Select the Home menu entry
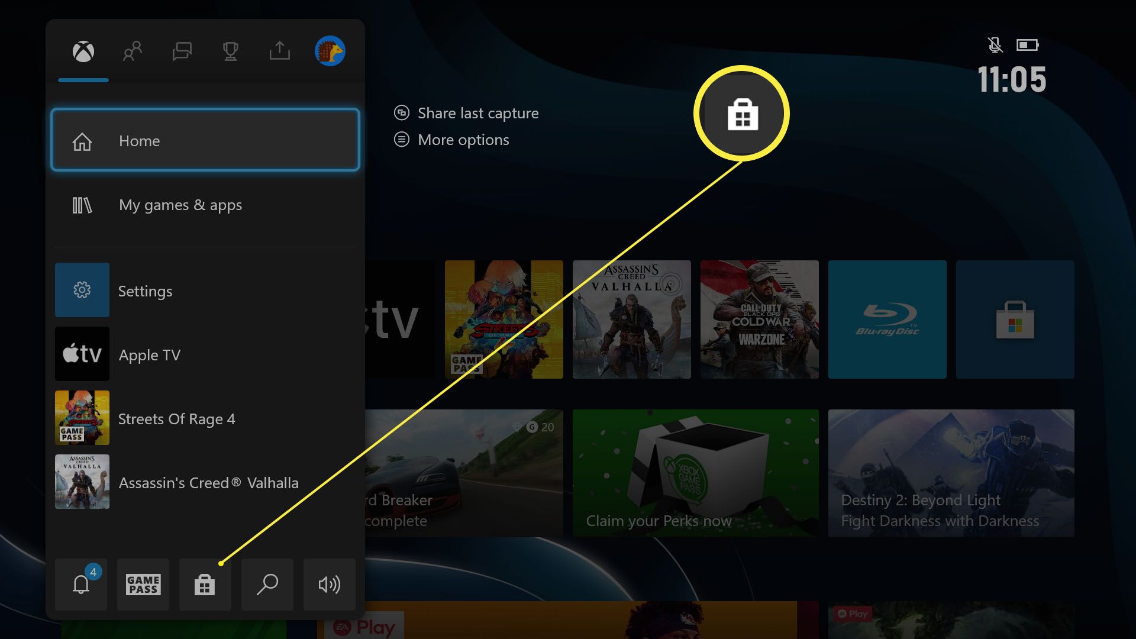 click(x=205, y=140)
